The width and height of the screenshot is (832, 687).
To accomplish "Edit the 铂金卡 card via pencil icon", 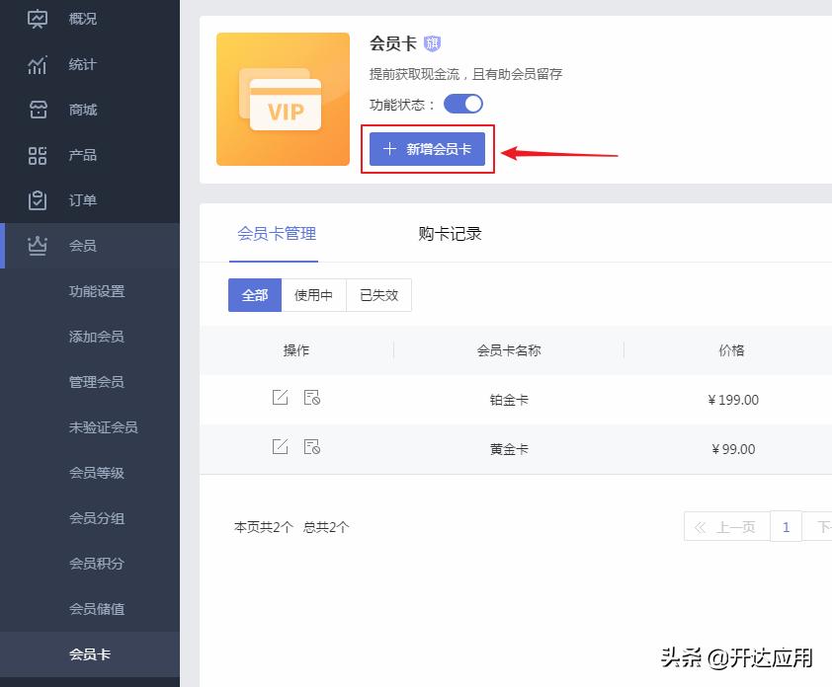I will (x=279, y=399).
